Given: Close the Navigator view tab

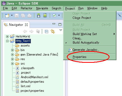Looking at the screenshot, I should coord(26,25).
